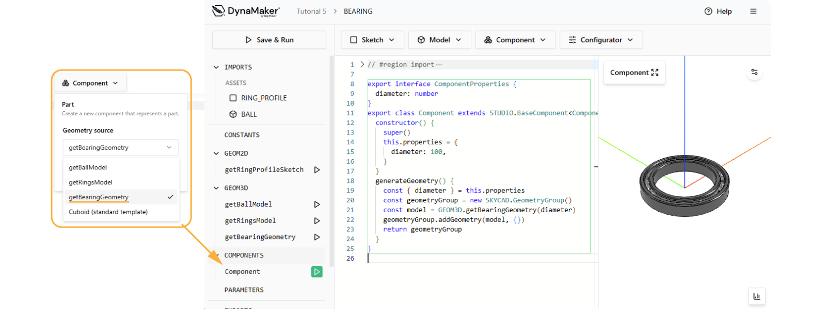Image resolution: width=826 pixels, height=309 pixels.
Task: Click Tutorial 5 in breadcrumb
Action: (311, 11)
